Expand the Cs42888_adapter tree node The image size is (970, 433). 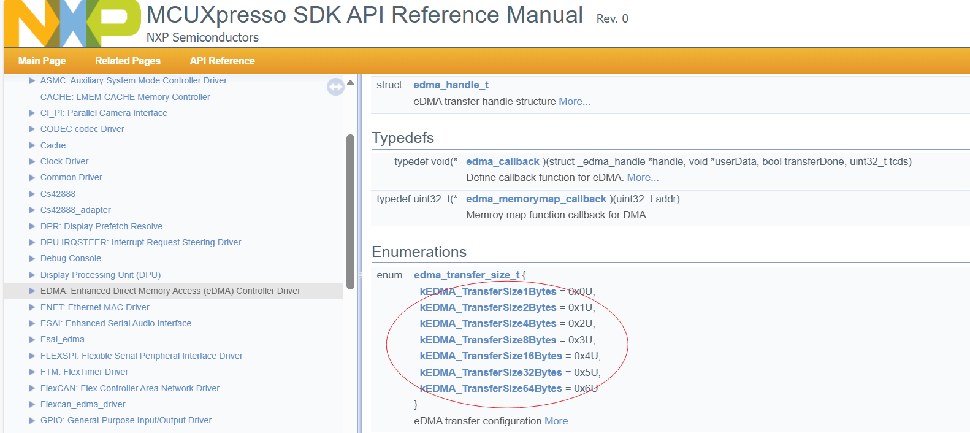point(32,210)
